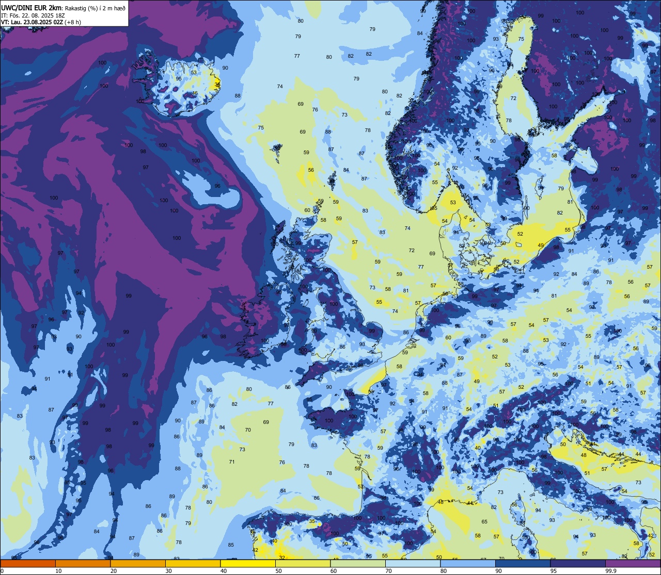661x575 pixels.
Task: Click the 'VT: Lau. 23.08.2025 02Z' valid time
Action: pos(32,22)
